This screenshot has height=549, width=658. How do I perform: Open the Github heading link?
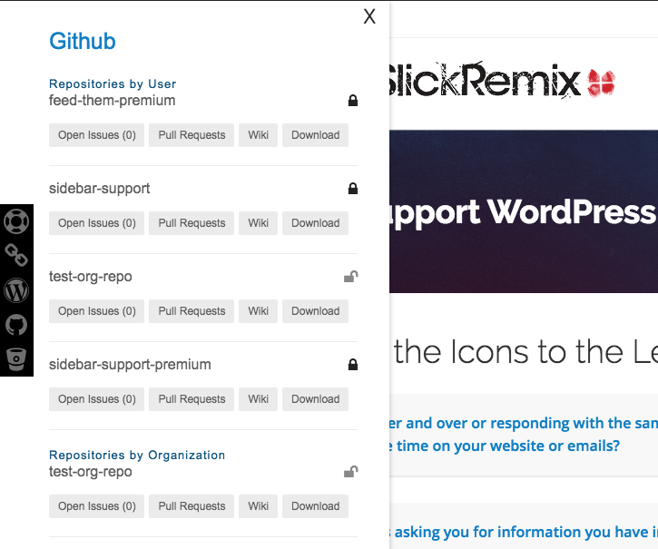coord(83,41)
